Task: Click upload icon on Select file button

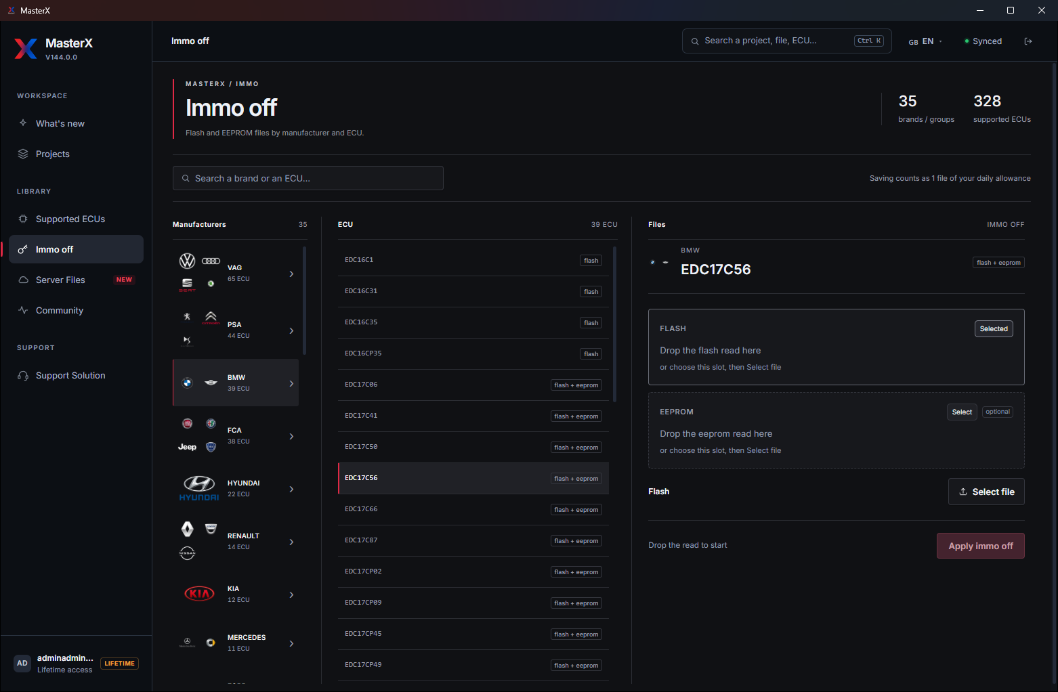Action: click(x=963, y=492)
